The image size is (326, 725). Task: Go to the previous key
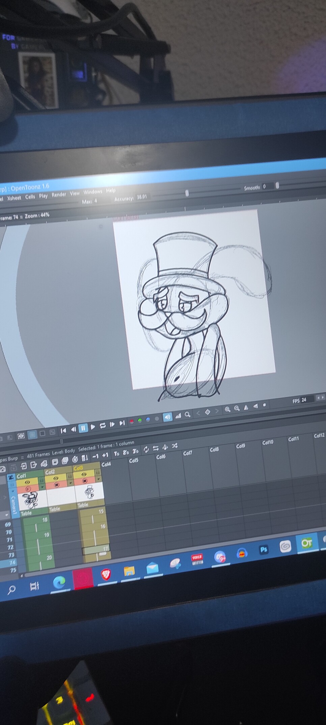coord(198,413)
